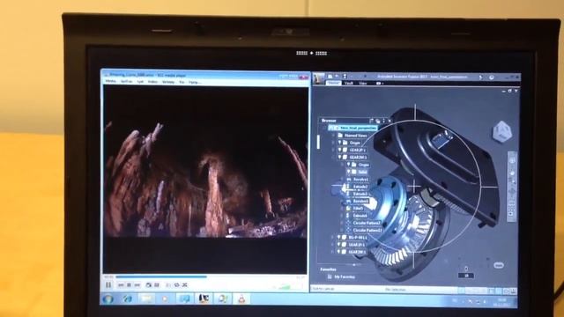
Task: Toggle visibility of the last GEAR component
Action: click(x=338, y=252)
